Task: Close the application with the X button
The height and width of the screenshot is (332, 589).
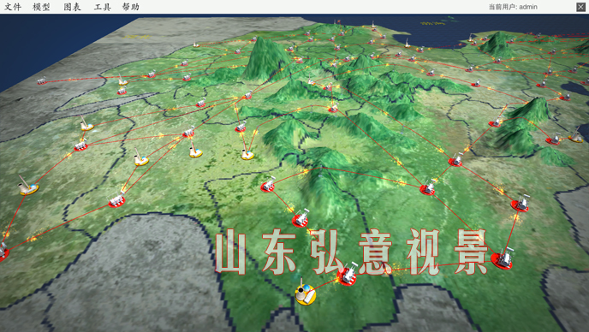Action: click(x=580, y=7)
